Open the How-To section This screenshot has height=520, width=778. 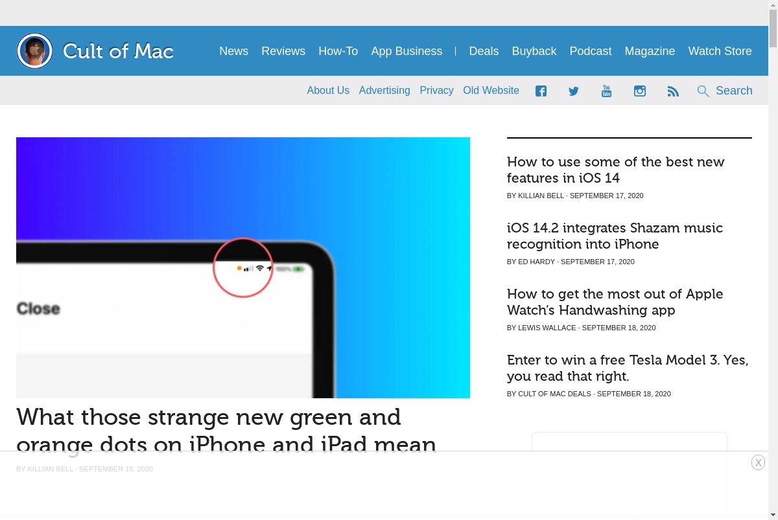coord(338,51)
